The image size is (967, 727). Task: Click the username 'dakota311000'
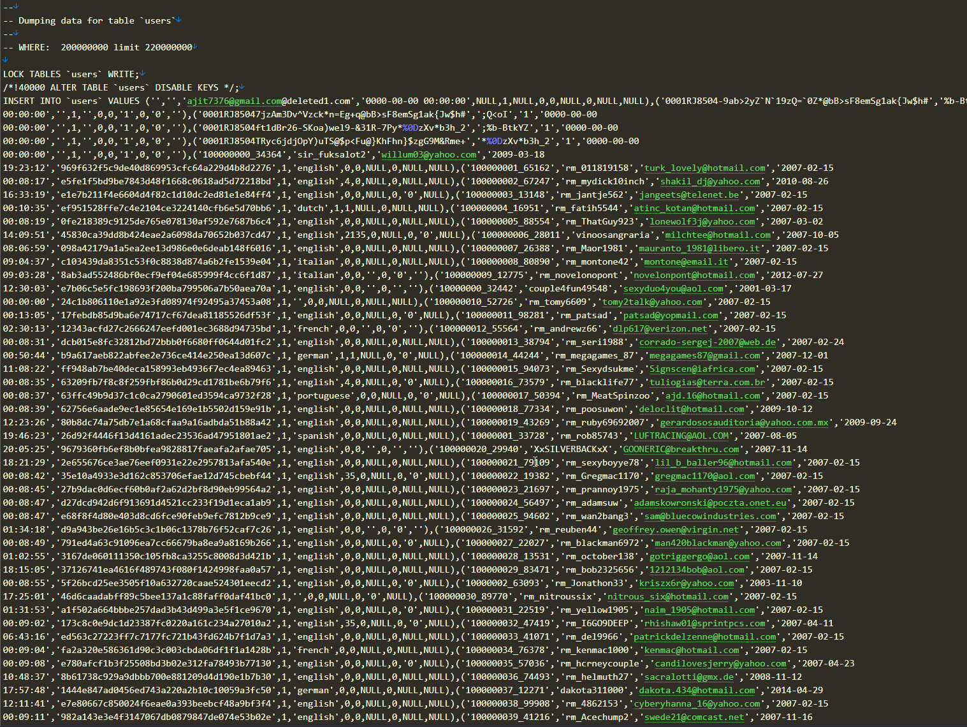pos(592,690)
